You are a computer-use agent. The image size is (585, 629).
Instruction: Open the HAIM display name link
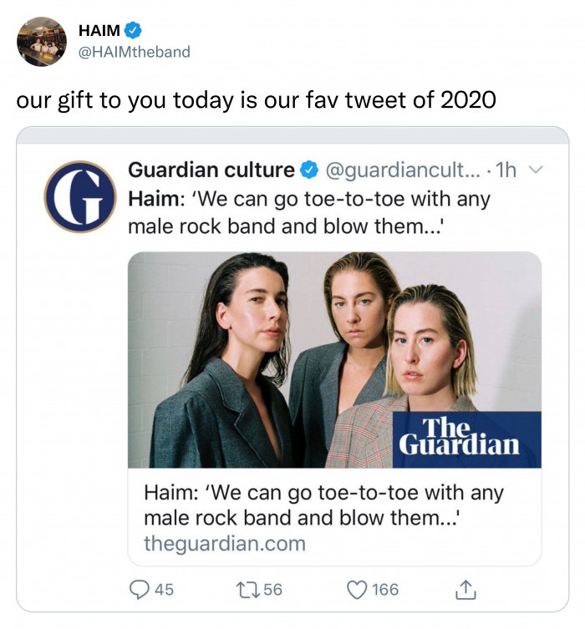point(99,31)
